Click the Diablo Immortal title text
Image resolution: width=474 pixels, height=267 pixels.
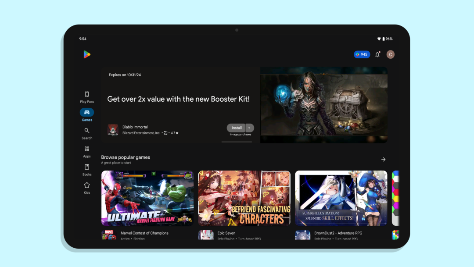coord(135,127)
